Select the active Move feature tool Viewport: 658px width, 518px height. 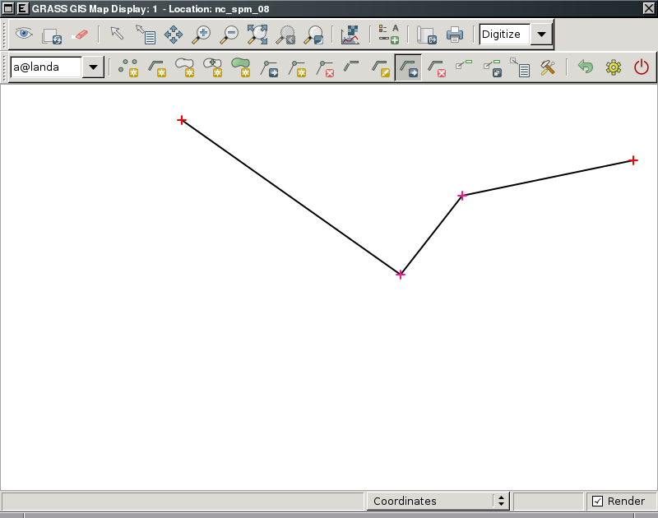pos(408,67)
